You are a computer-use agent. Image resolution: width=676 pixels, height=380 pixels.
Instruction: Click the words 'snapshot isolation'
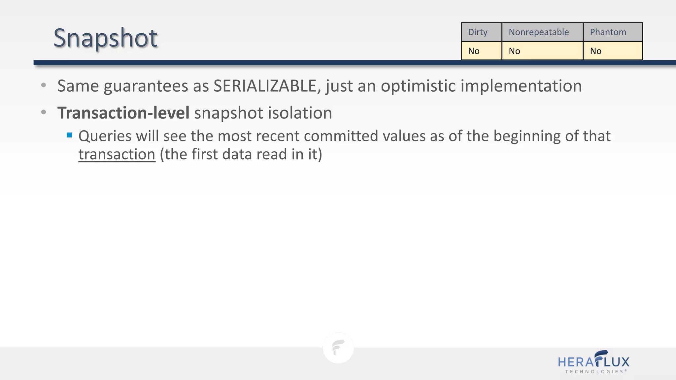tap(263, 113)
